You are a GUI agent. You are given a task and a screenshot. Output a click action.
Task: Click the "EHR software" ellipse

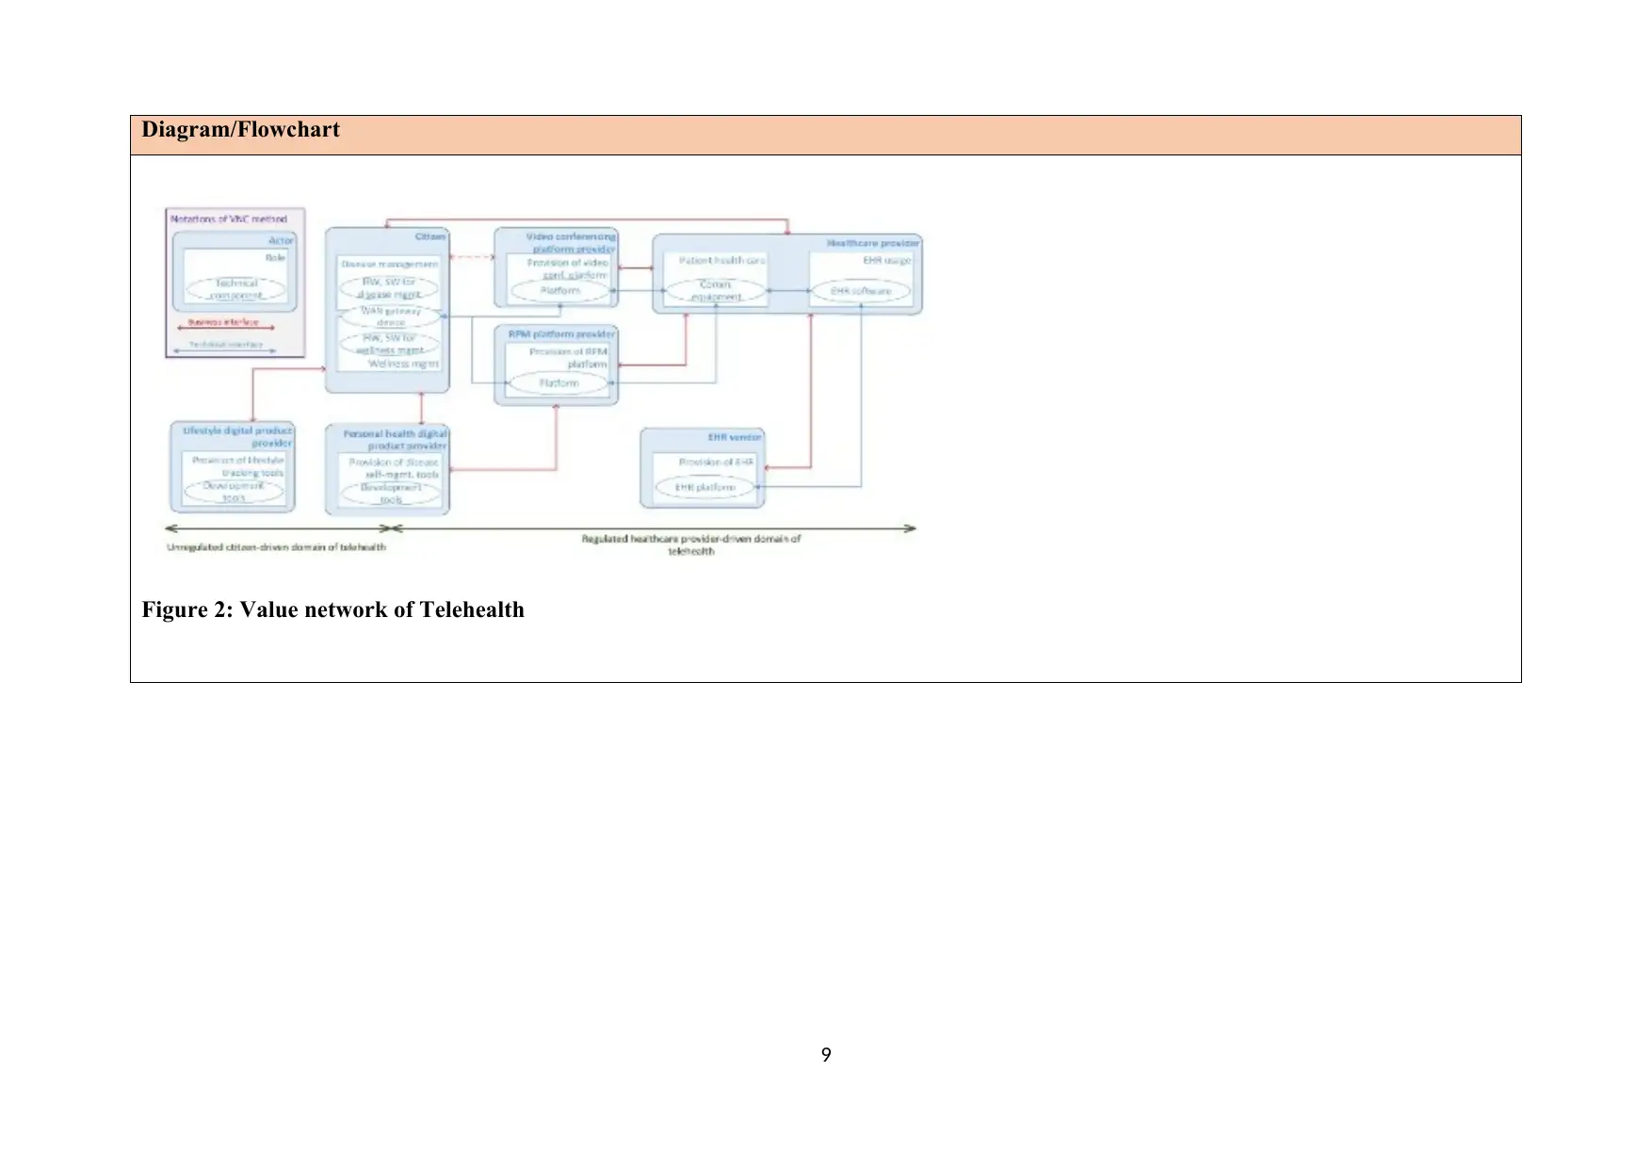pos(861,291)
